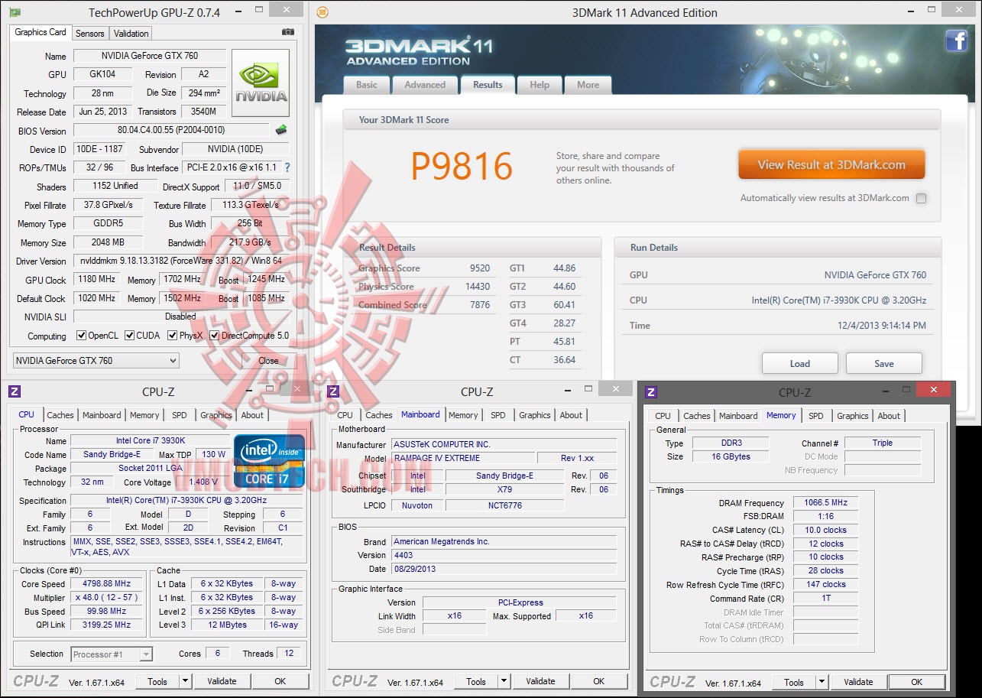Open the Help tab in 3DMark 11
Screen dimensions: 982x698
[x=540, y=85]
